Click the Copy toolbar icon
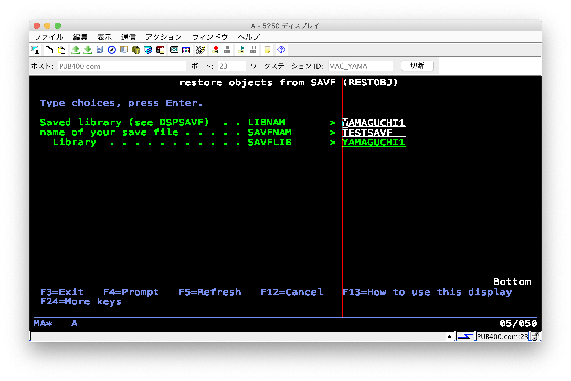The image size is (571, 381). point(49,50)
